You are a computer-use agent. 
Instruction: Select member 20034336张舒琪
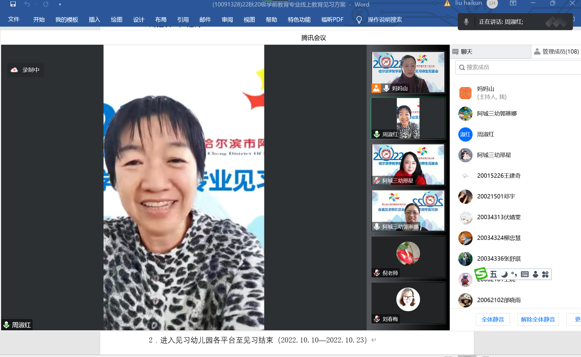(515, 259)
